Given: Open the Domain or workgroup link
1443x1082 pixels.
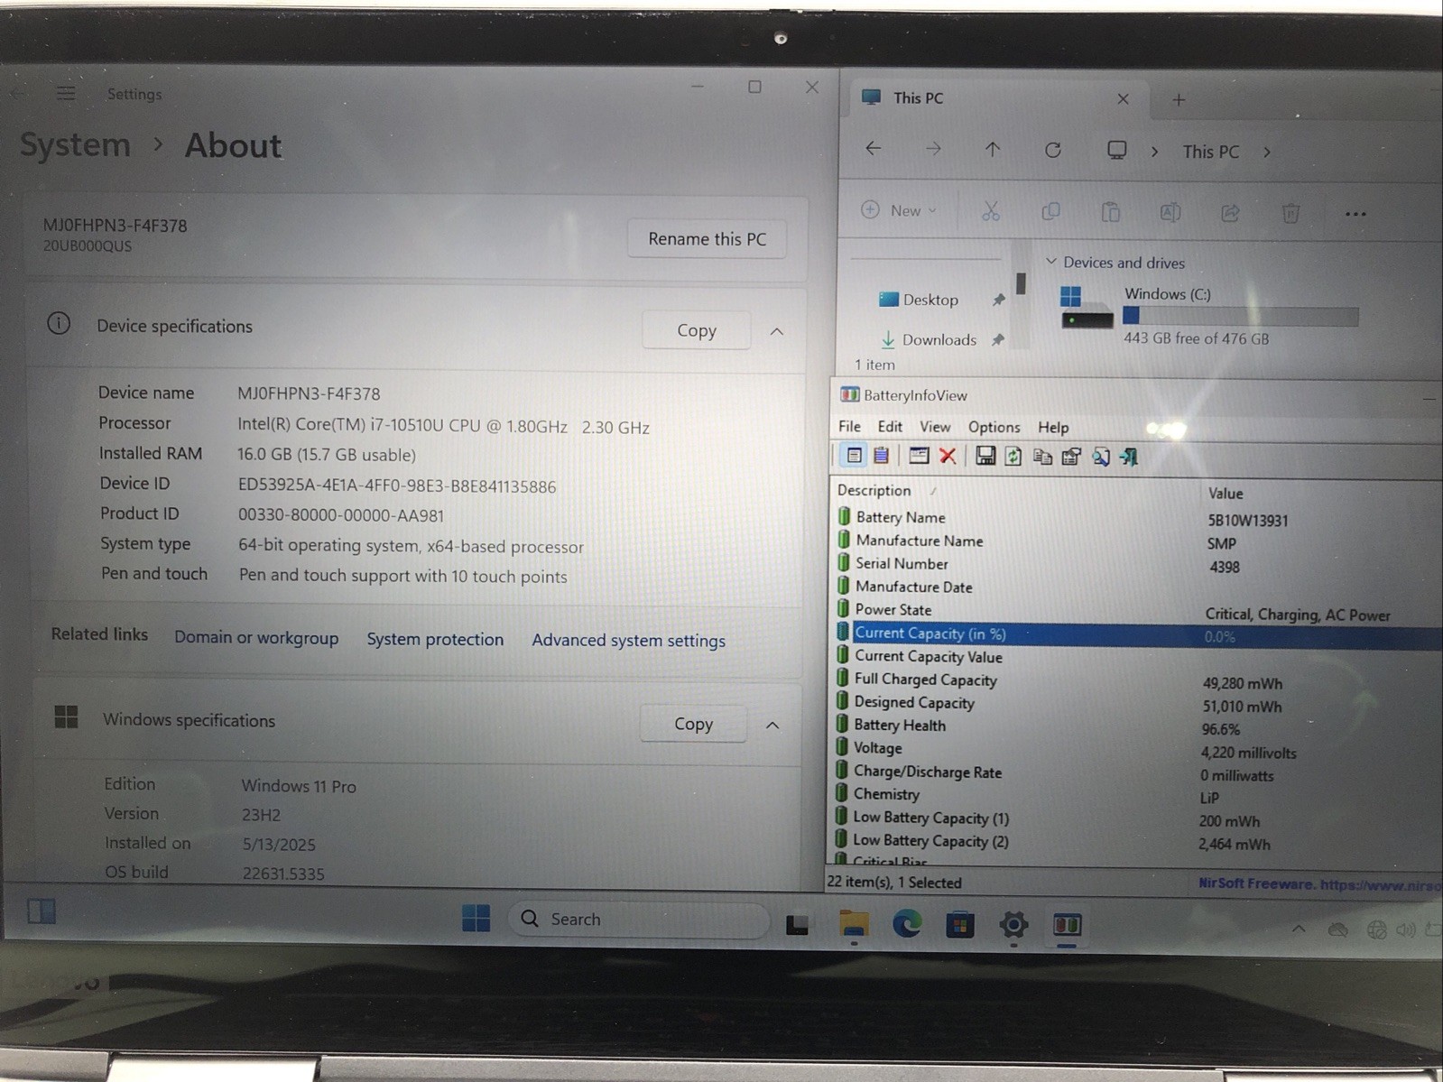Looking at the screenshot, I should (x=256, y=638).
